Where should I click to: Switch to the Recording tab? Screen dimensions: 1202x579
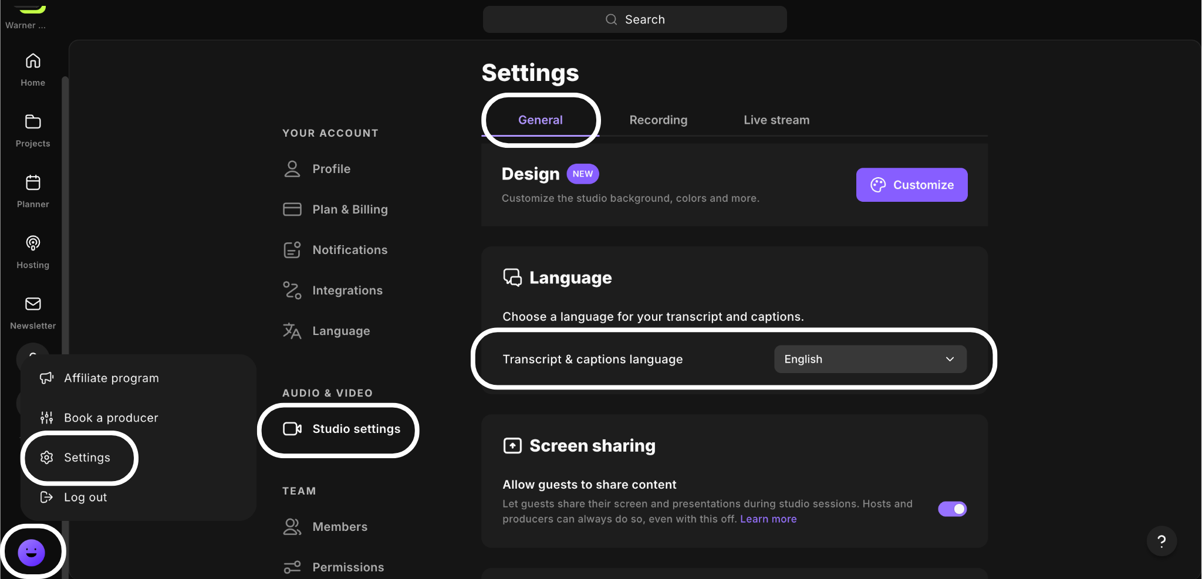click(658, 120)
